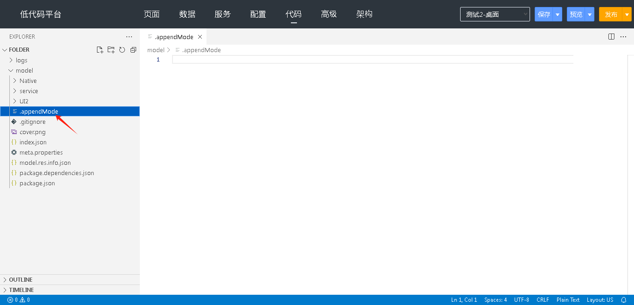Open the dropdown arrow beside 发布
The height and width of the screenshot is (305, 634).
click(627, 14)
